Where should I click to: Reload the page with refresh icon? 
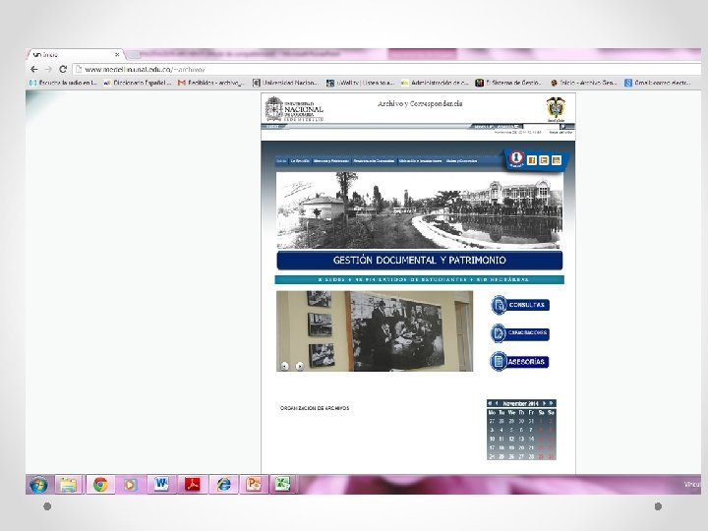click(63, 69)
